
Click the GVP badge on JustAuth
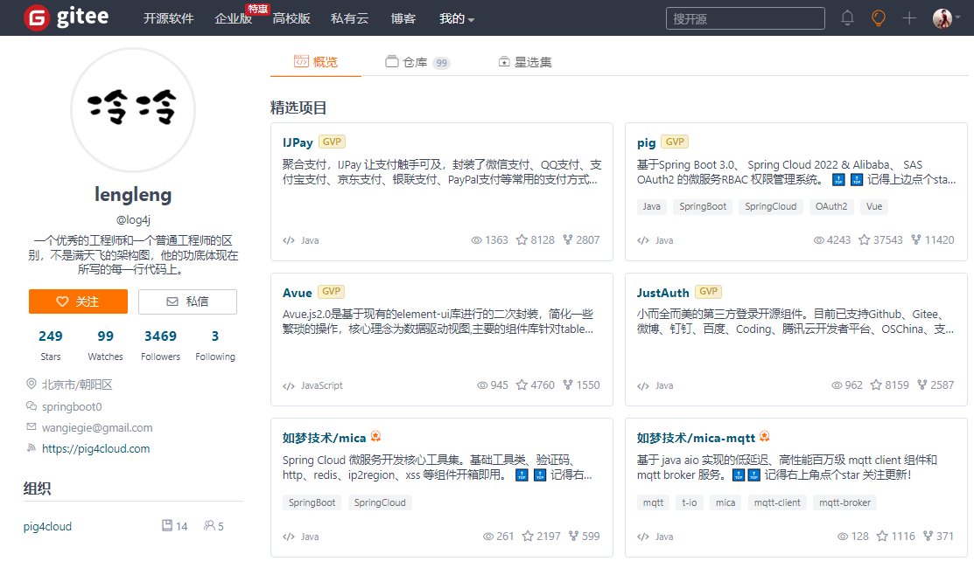(x=708, y=292)
